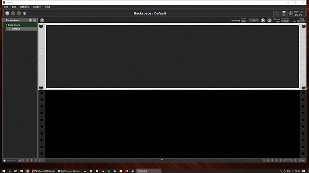The image size is (309, 173).
Task: Open Firefox from the taskbar
Action: click(x=127, y=171)
